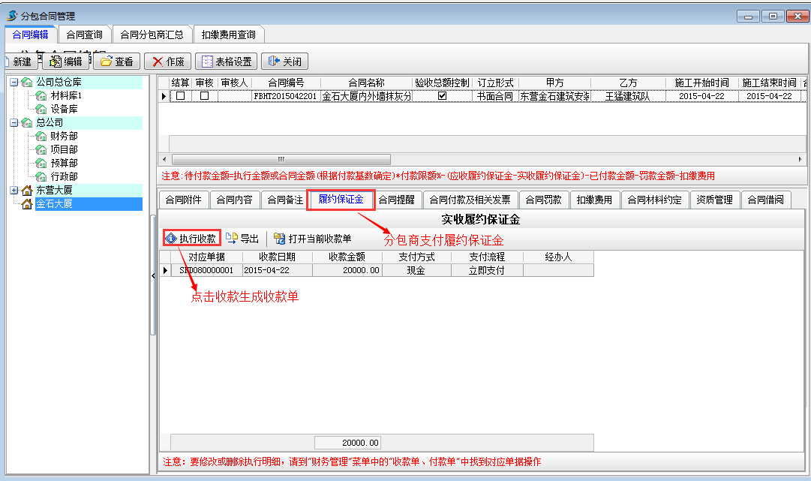Click 执行收款 to generate receipt
811x481 pixels.
tap(191, 239)
